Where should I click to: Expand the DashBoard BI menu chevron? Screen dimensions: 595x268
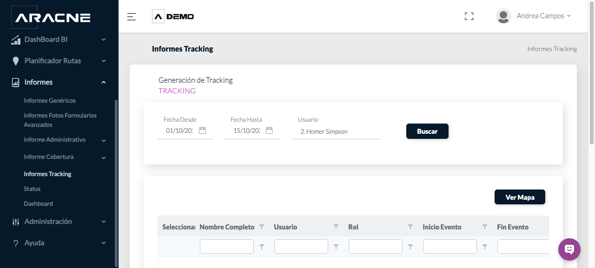104,40
